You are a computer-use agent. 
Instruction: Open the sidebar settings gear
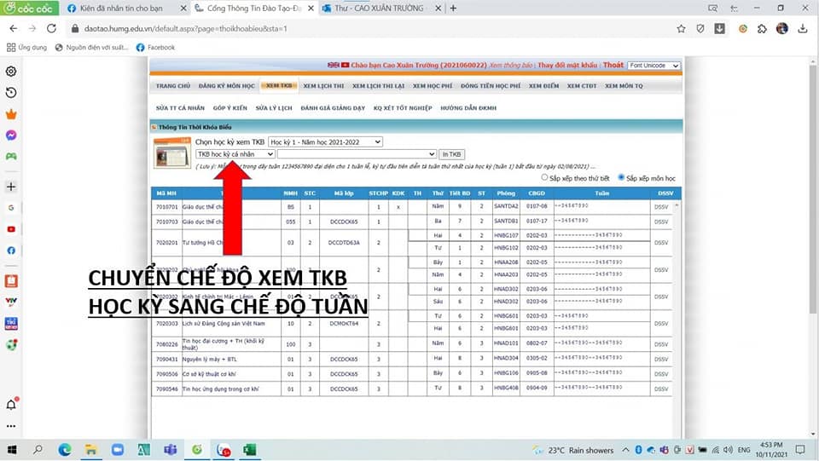click(11, 72)
